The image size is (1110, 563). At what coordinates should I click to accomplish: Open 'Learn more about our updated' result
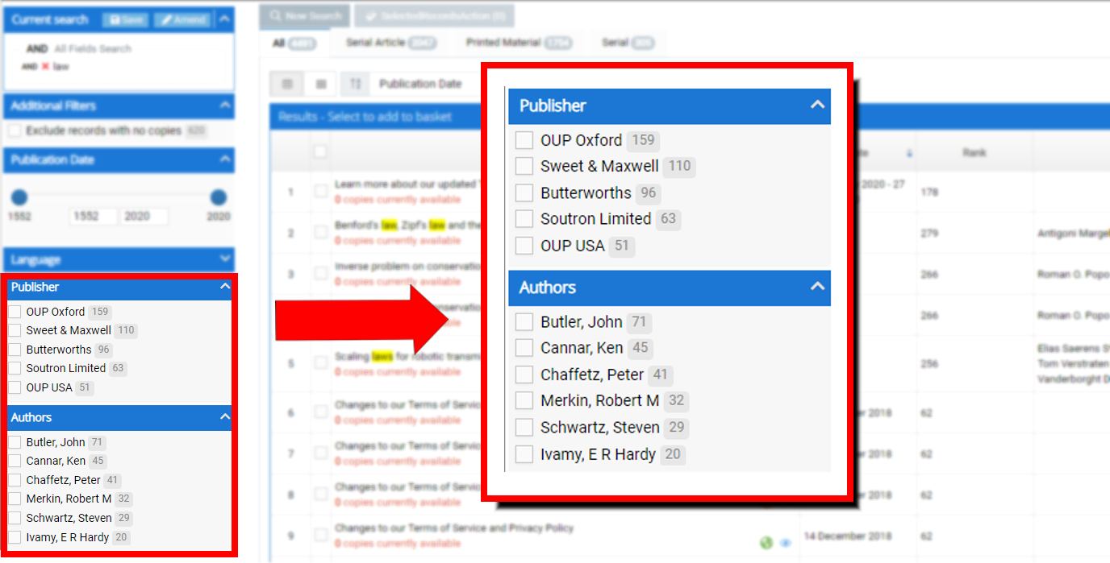(x=407, y=184)
